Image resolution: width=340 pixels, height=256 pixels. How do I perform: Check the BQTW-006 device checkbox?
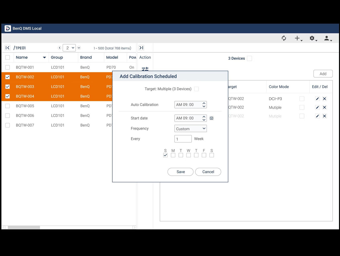pos(8,116)
